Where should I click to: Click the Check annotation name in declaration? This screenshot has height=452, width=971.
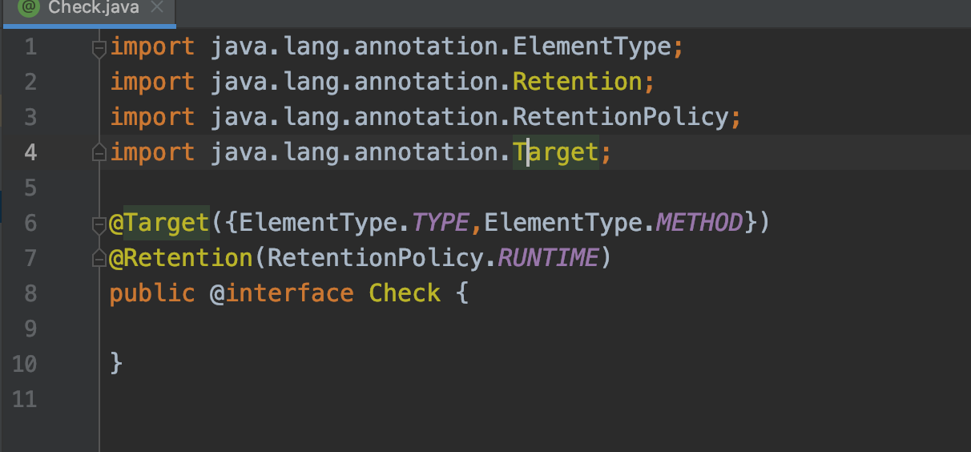click(x=404, y=293)
